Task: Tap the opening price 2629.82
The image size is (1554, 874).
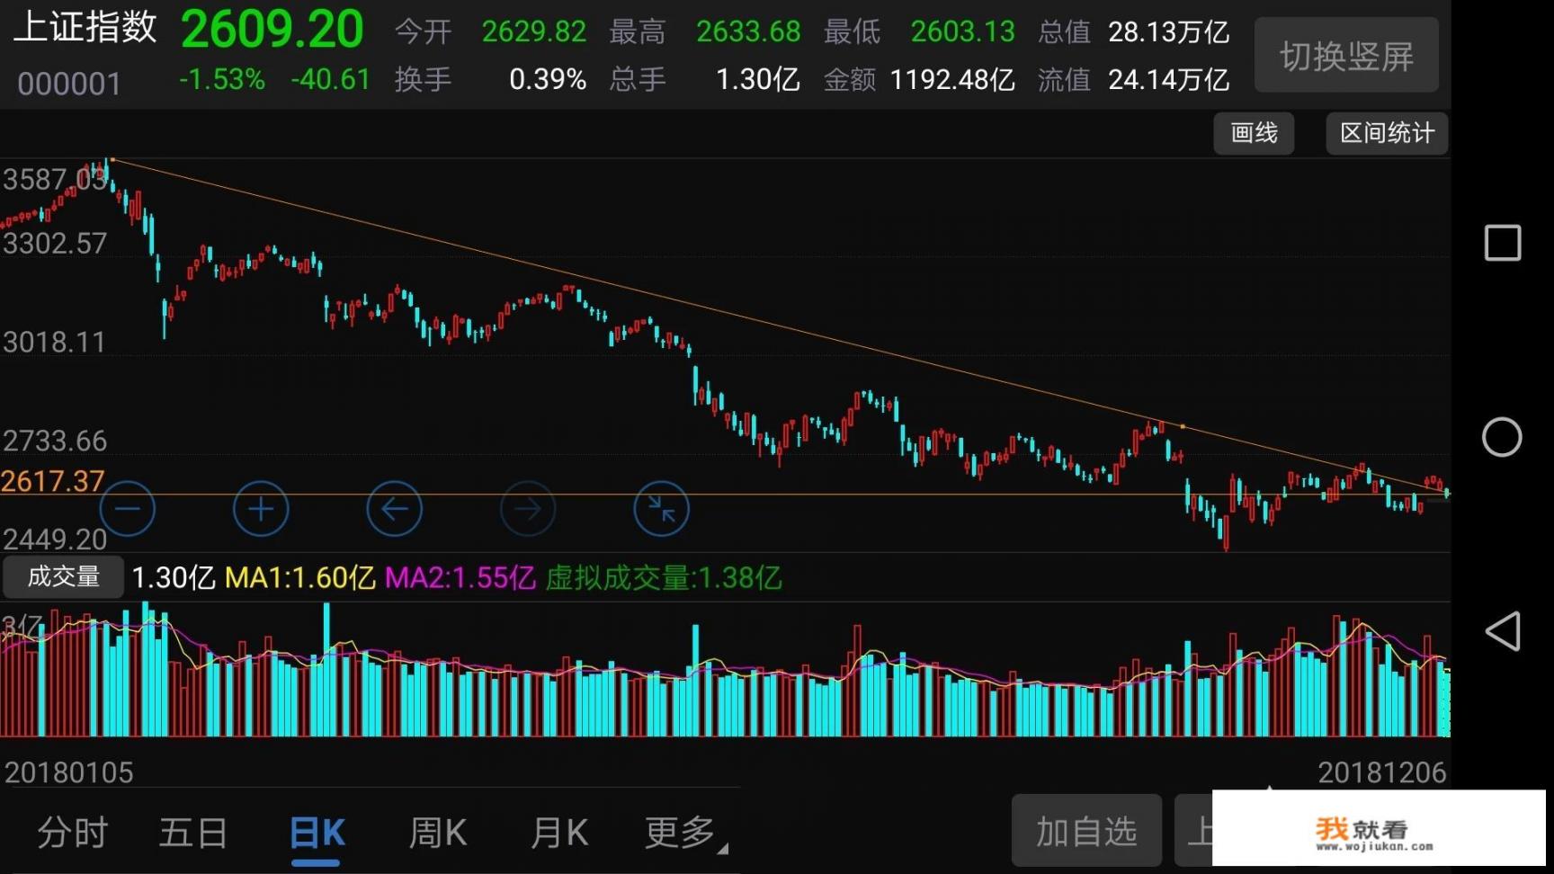Action: (x=534, y=31)
